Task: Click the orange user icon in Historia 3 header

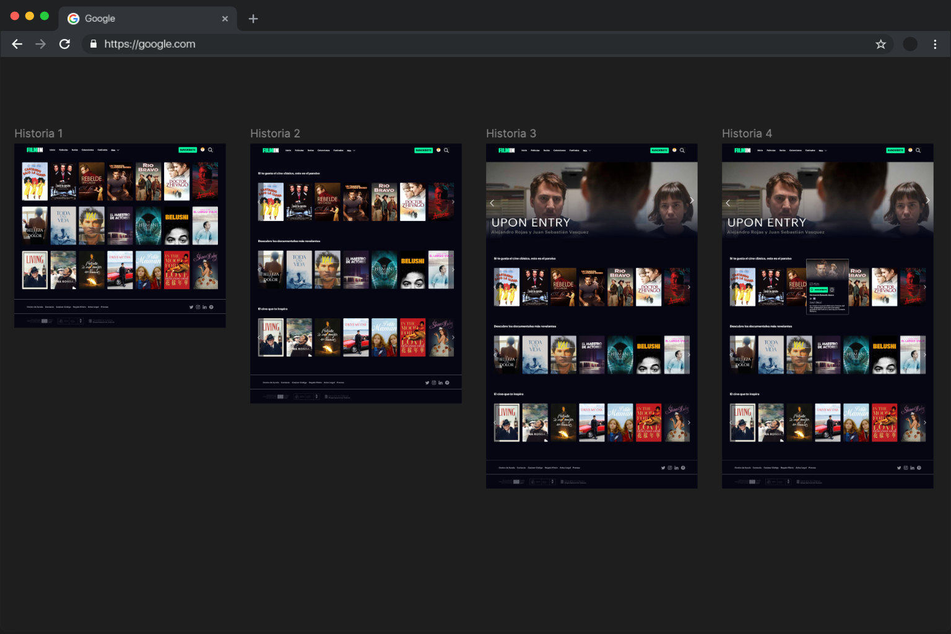Action: coord(674,150)
